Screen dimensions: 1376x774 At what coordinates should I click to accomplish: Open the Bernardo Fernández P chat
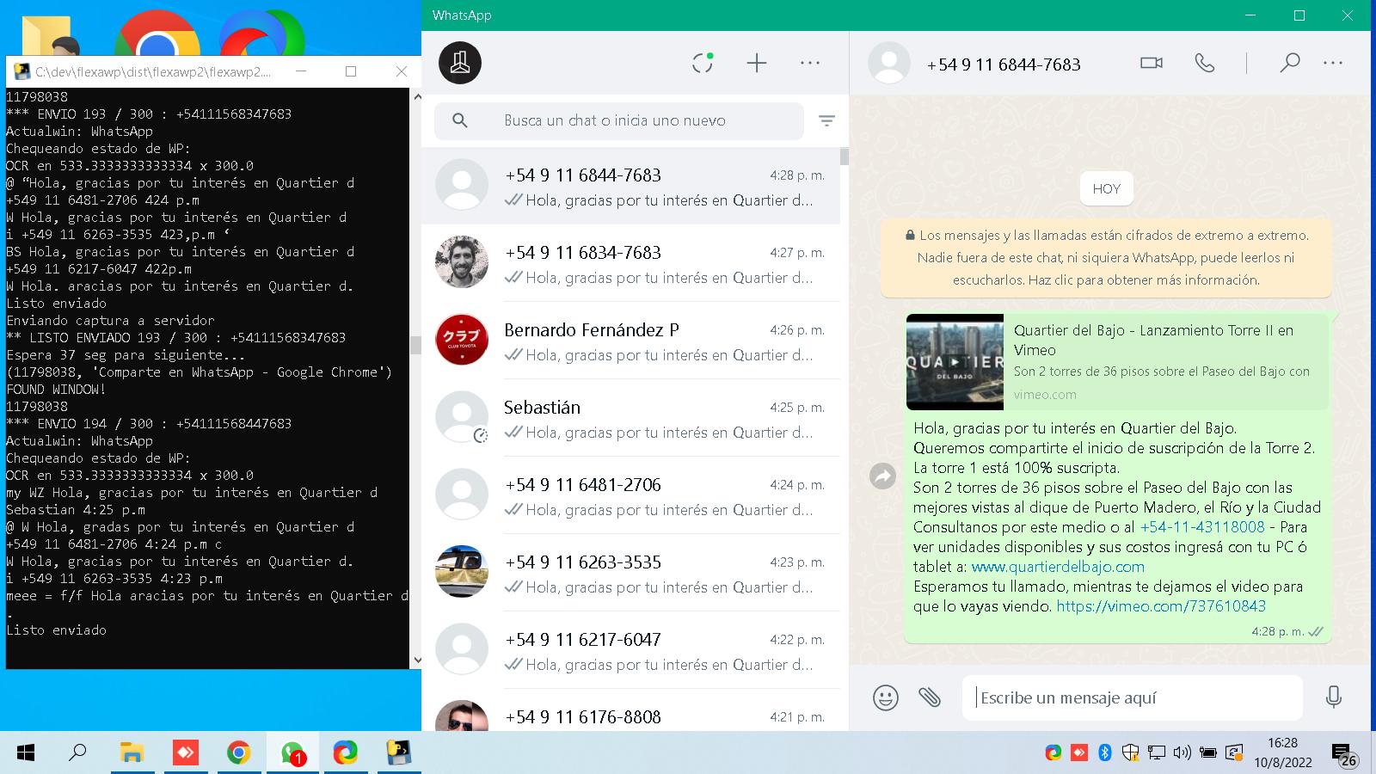coord(630,341)
